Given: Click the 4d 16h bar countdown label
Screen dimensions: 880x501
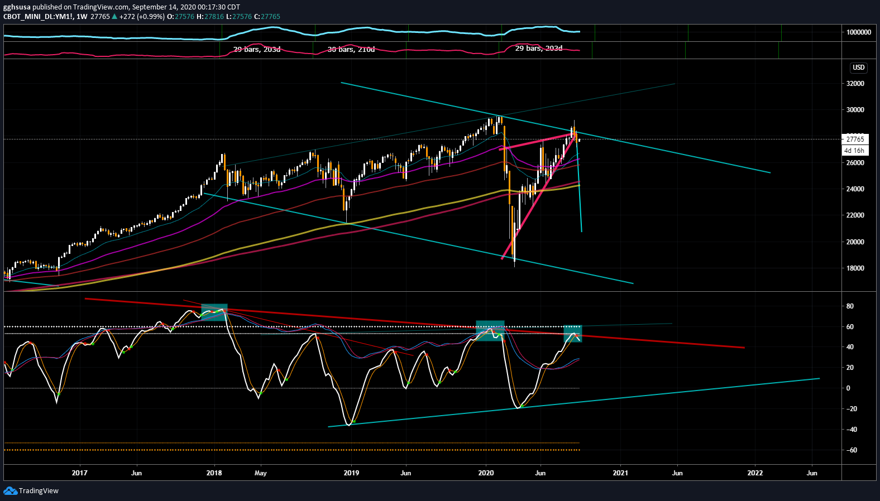Looking at the screenshot, I should tap(854, 151).
